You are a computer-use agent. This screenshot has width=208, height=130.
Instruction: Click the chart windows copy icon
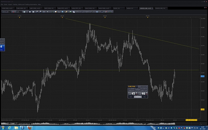pos(74,12)
